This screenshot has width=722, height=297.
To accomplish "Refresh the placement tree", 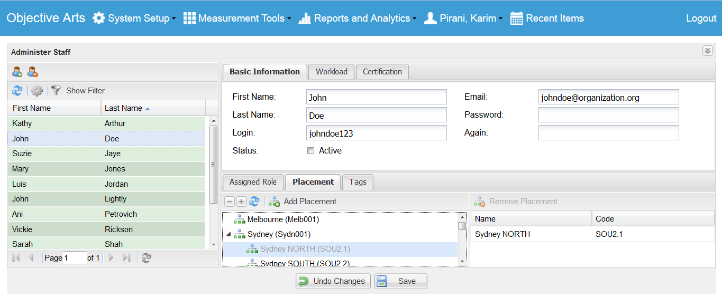I will [254, 202].
